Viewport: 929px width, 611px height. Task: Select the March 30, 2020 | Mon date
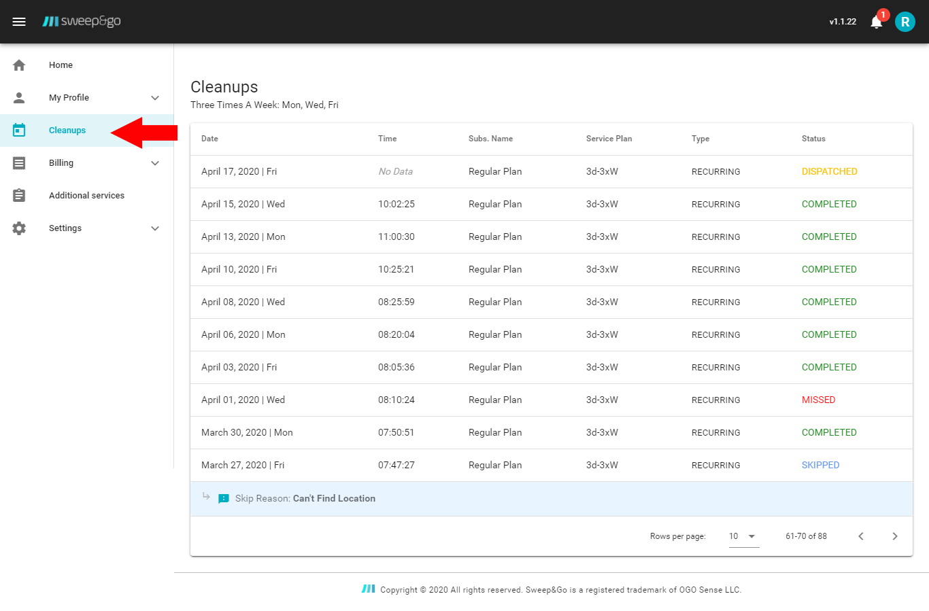tap(247, 432)
